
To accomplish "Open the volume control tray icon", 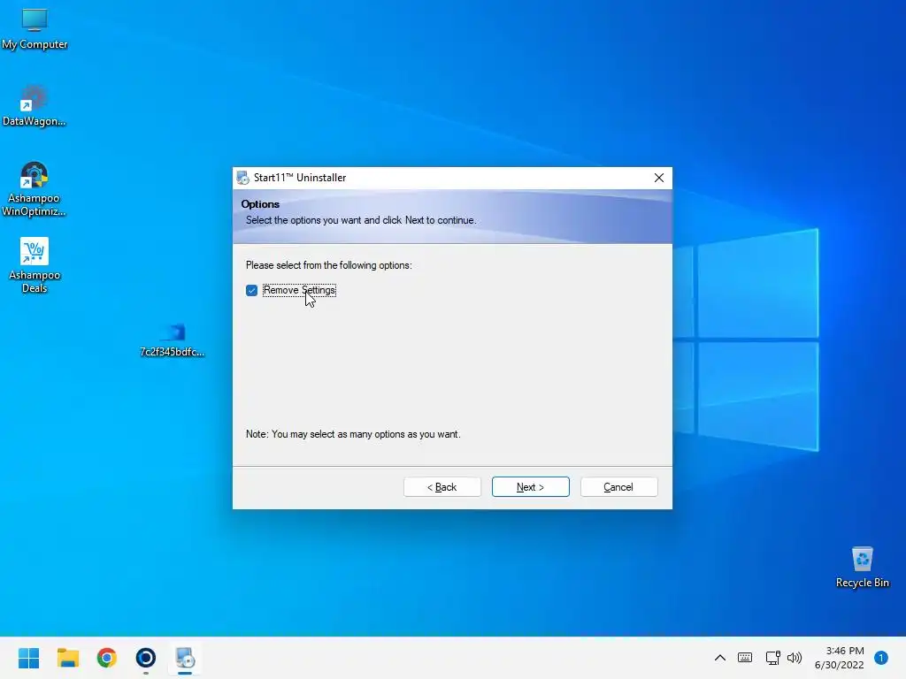I will click(x=795, y=658).
